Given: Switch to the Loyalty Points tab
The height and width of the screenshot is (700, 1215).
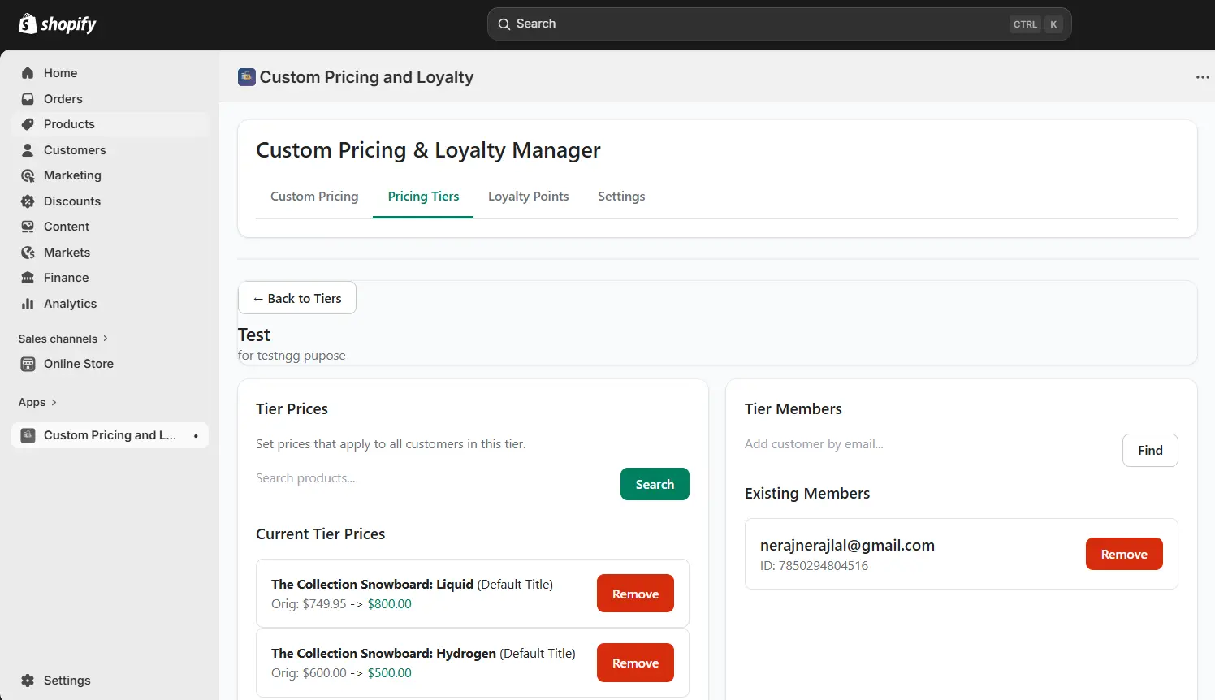Looking at the screenshot, I should coord(528,196).
